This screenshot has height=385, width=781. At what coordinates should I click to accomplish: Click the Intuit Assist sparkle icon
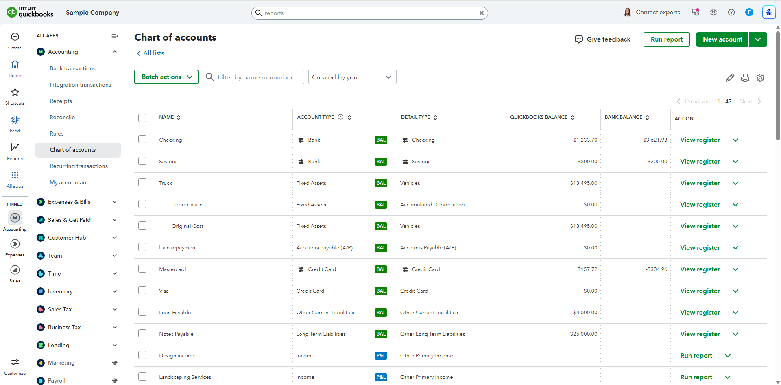tap(769, 12)
